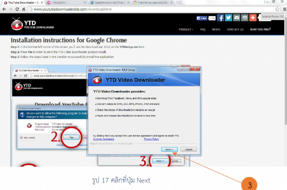
Task: Open the FAQ menu item
Action: click(x=203, y=30)
